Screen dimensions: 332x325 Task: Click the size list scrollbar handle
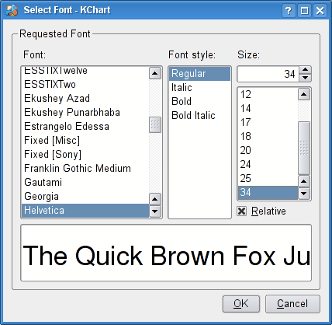tap(304, 148)
